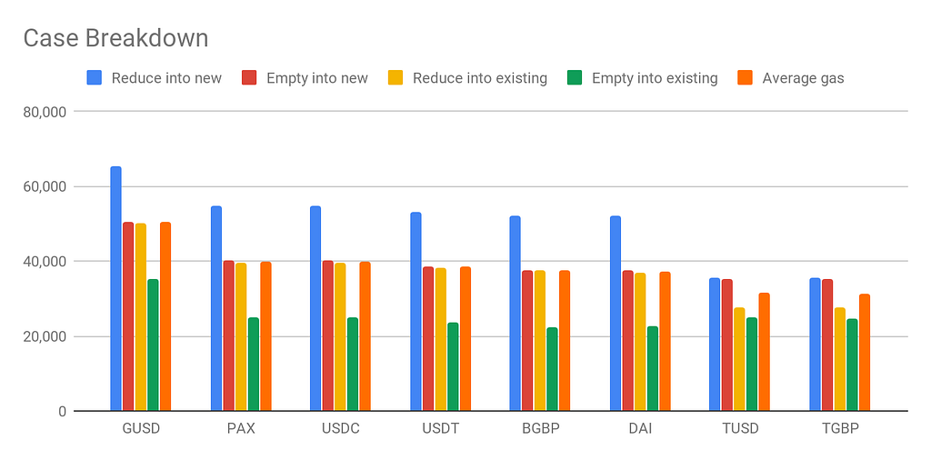Click the Empty into existing legend label
Screen dimensions: 931x460
click(x=655, y=78)
